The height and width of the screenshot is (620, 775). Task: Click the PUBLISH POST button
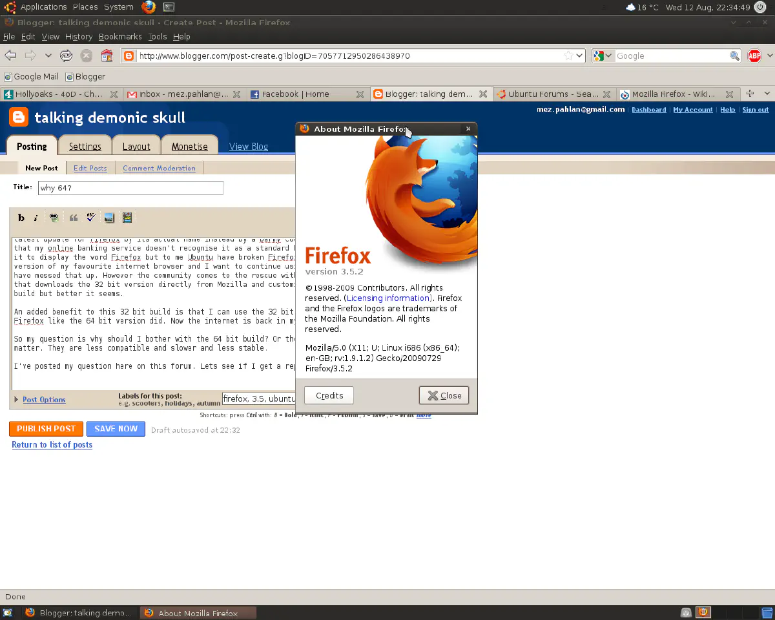46,429
